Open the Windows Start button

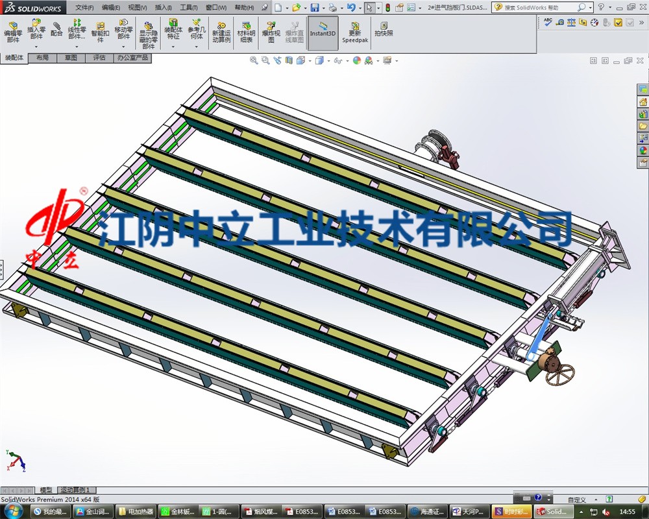tap(13, 511)
